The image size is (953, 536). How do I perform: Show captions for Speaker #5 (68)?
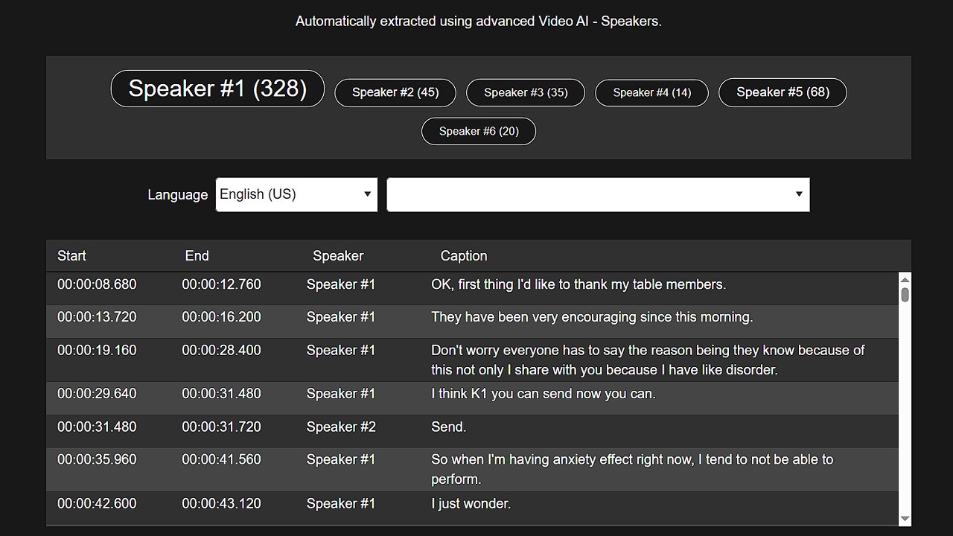[783, 92]
